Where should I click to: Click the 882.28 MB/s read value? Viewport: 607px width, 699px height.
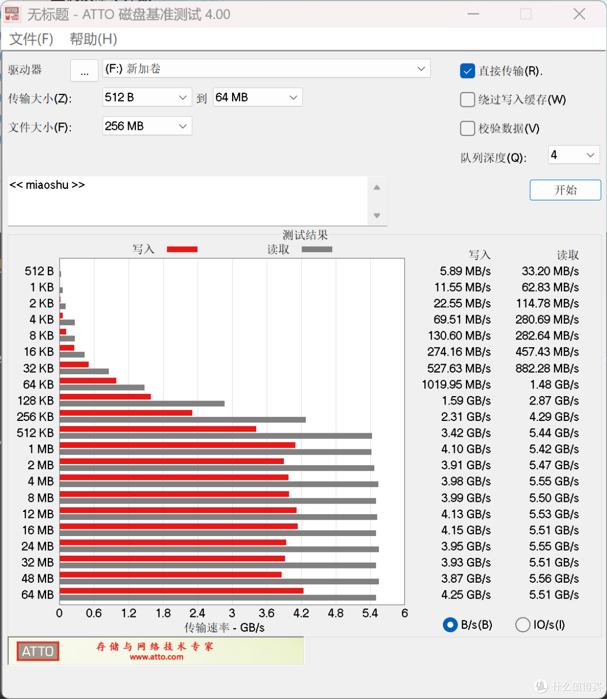pyautogui.click(x=547, y=369)
